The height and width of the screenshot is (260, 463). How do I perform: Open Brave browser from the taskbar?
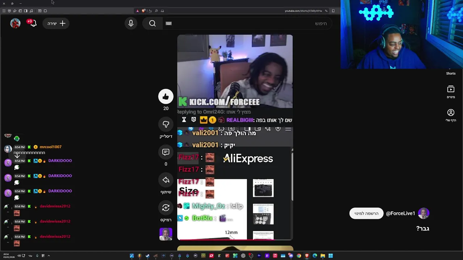[x=307, y=256]
